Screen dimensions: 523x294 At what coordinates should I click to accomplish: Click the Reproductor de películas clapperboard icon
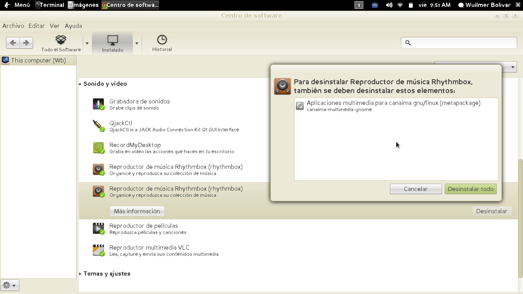(x=98, y=229)
